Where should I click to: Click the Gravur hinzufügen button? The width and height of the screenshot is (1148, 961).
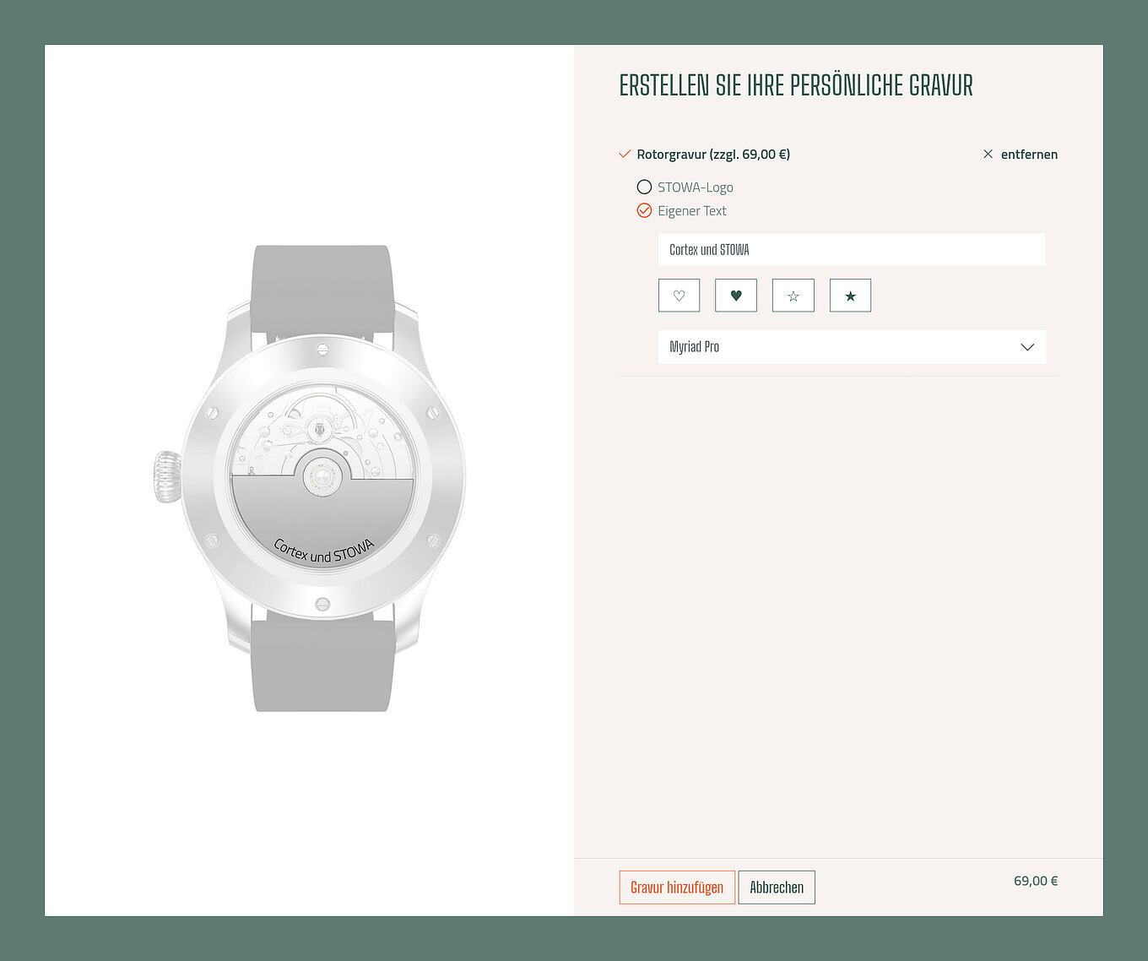click(677, 888)
